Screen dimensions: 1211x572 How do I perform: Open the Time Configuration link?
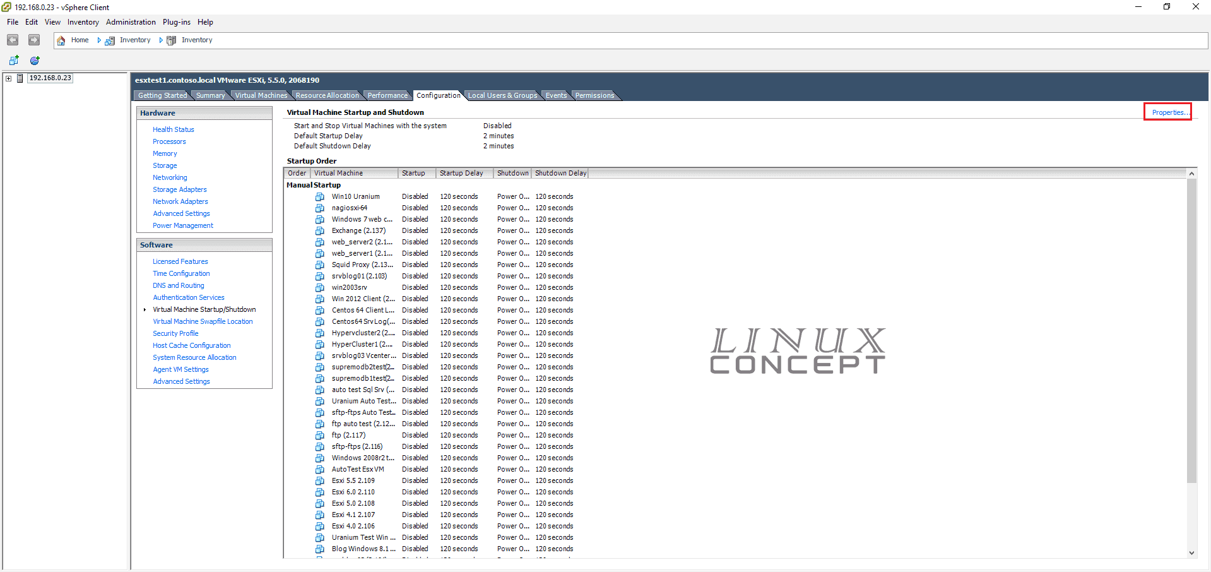point(181,273)
